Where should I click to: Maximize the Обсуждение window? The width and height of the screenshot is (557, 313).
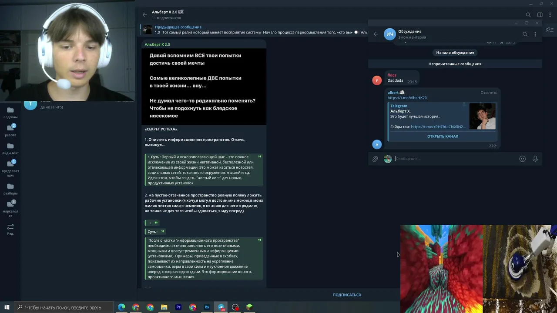(x=527, y=23)
